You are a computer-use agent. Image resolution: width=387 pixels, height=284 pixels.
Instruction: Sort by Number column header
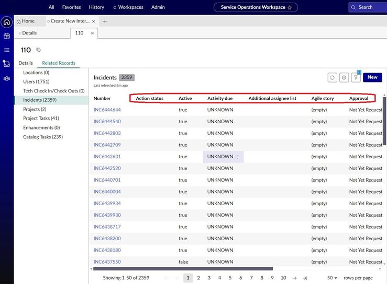point(102,99)
